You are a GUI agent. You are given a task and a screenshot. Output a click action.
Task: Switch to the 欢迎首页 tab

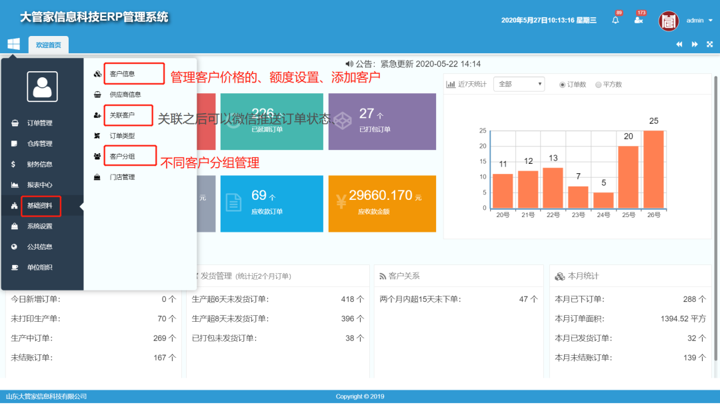pyautogui.click(x=48, y=45)
